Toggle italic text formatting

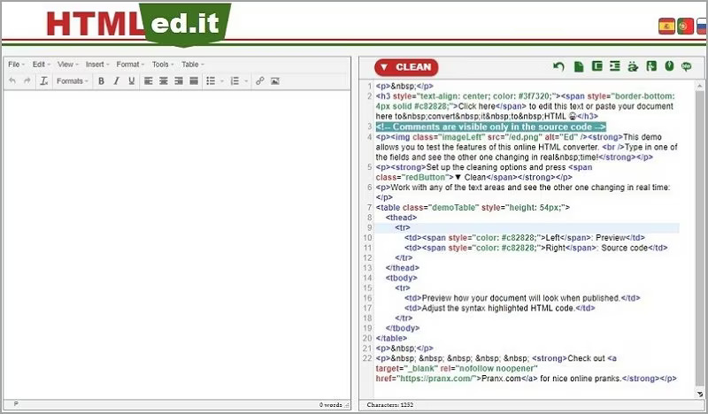[117, 80]
